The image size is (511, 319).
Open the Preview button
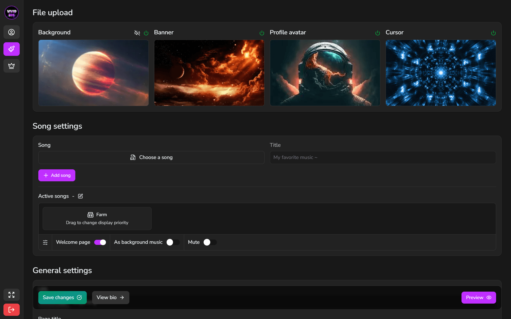coord(478,297)
